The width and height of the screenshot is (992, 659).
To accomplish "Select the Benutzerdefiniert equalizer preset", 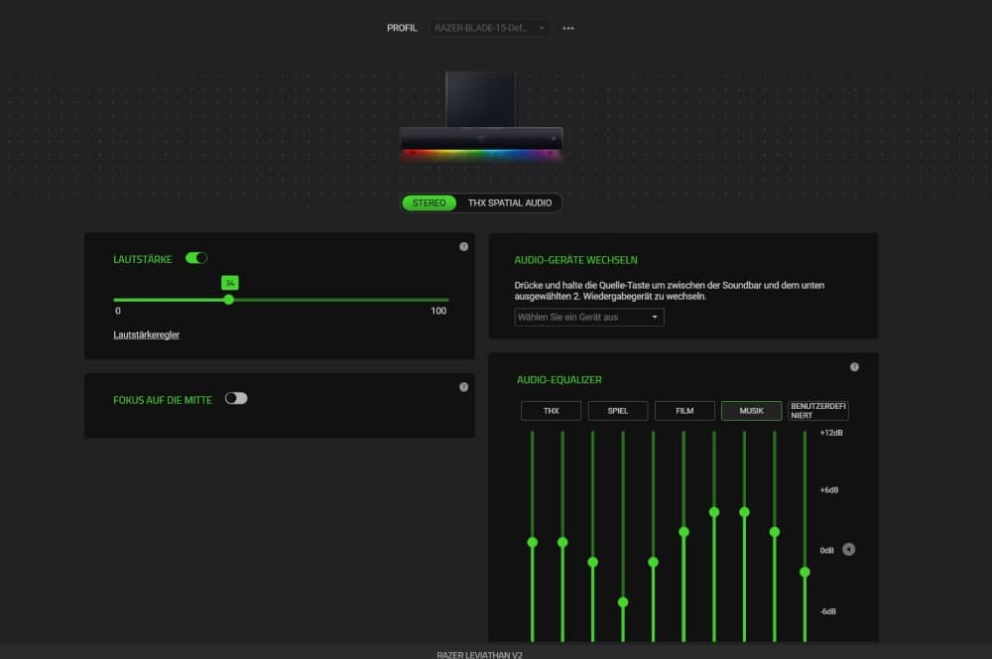I will pos(818,411).
